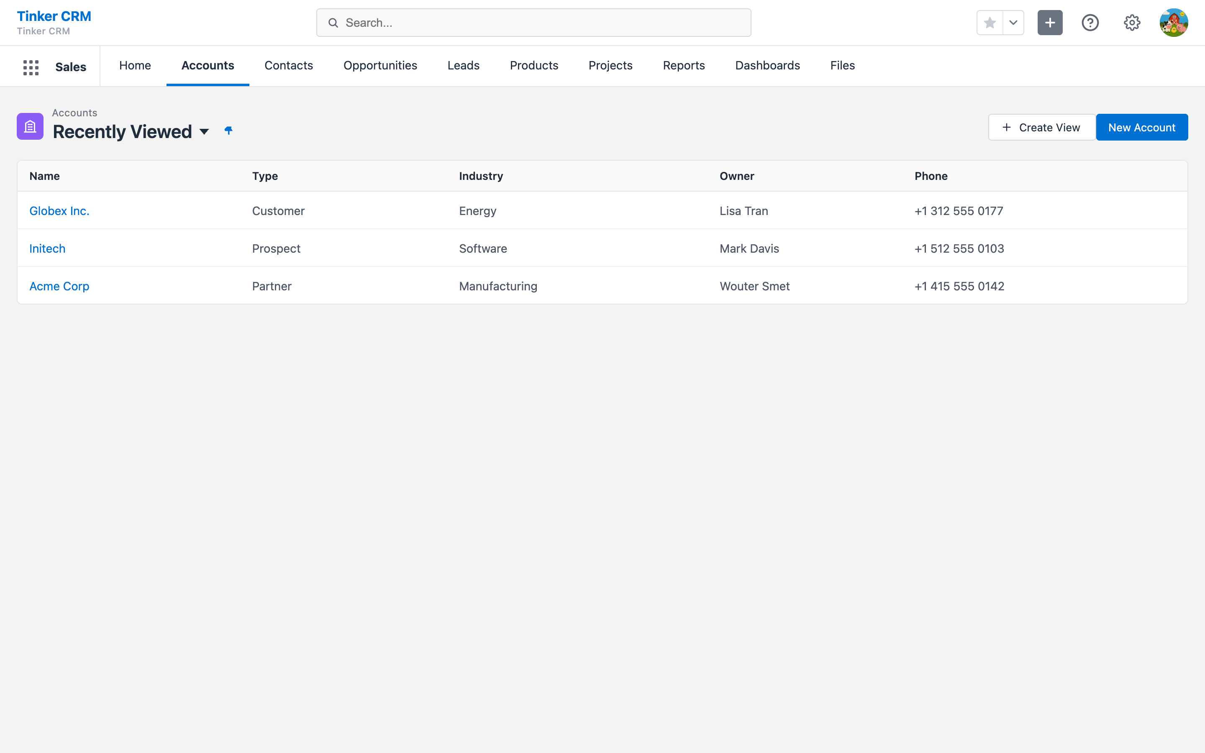This screenshot has width=1205, height=753.
Task: Open the user profile avatar
Action: [1174, 23]
